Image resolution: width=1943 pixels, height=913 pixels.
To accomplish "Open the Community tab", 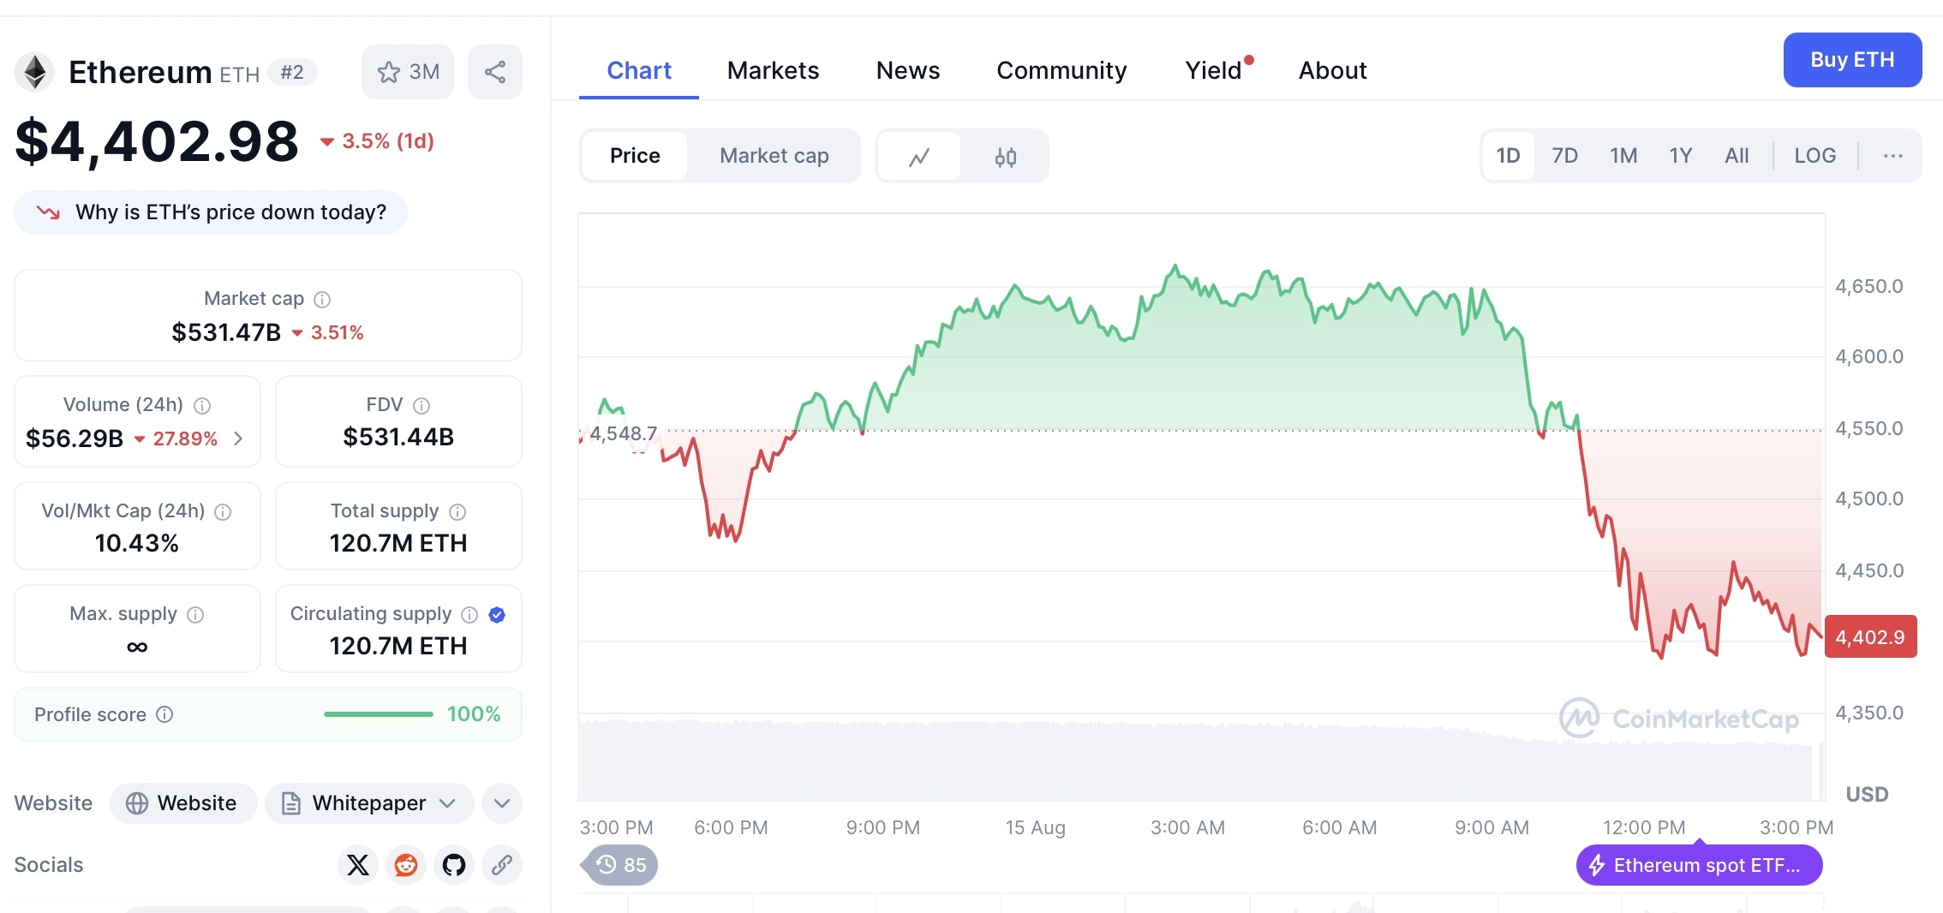I will tap(1061, 70).
